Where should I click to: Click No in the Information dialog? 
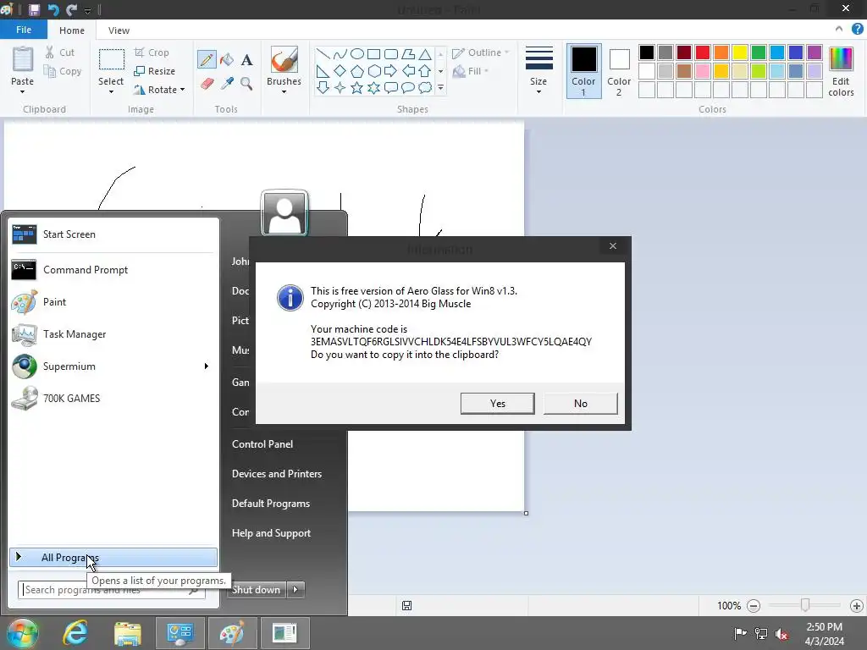581,404
